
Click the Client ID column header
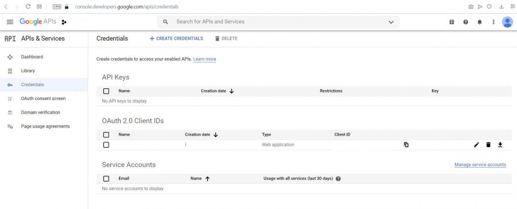point(342,134)
